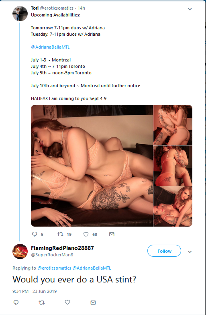
Task: Open the 9:34 PM - 23 Jun 2019 timestamp
Action: tap(35, 291)
